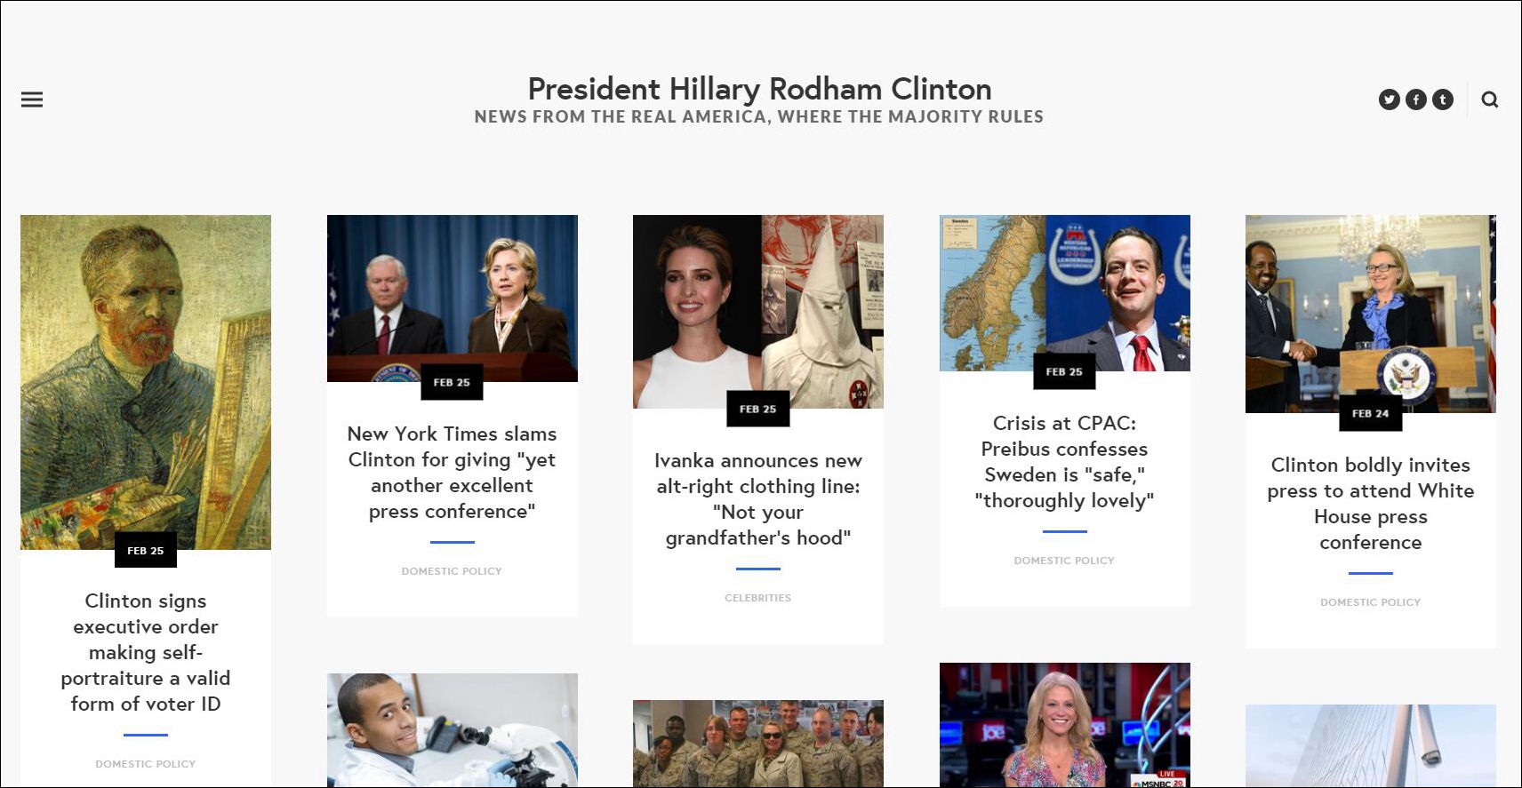Open the soldiers group photo thumbnail
The width and height of the screenshot is (1522, 788).
click(x=758, y=744)
